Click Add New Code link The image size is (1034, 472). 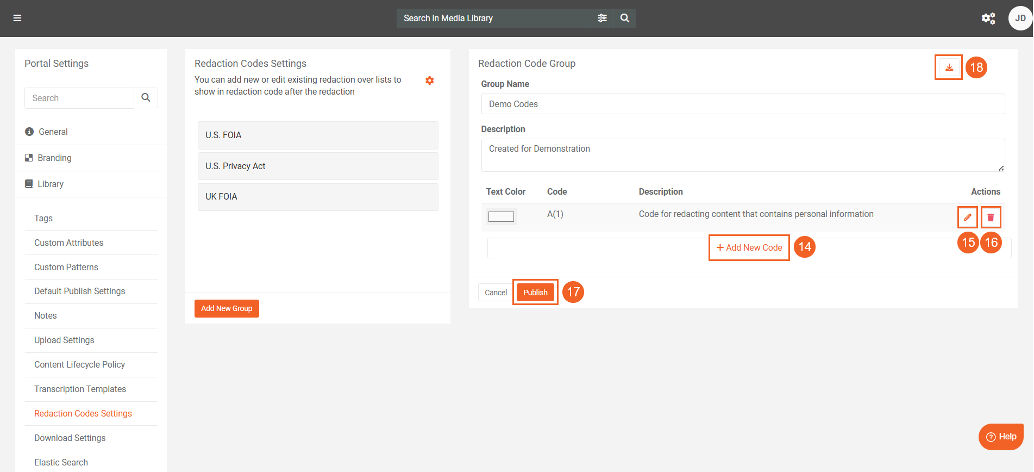749,248
